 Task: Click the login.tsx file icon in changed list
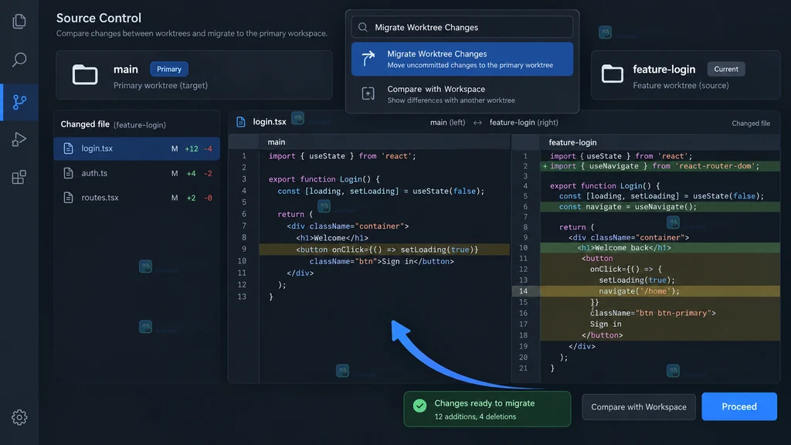click(68, 148)
